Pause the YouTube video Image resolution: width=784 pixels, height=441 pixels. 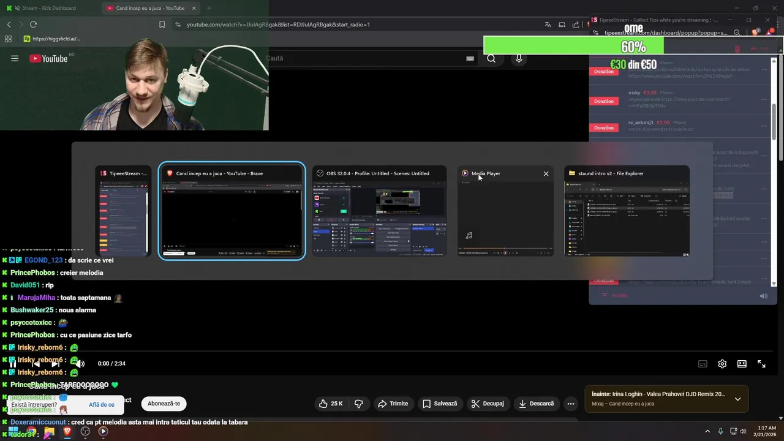(x=12, y=364)
